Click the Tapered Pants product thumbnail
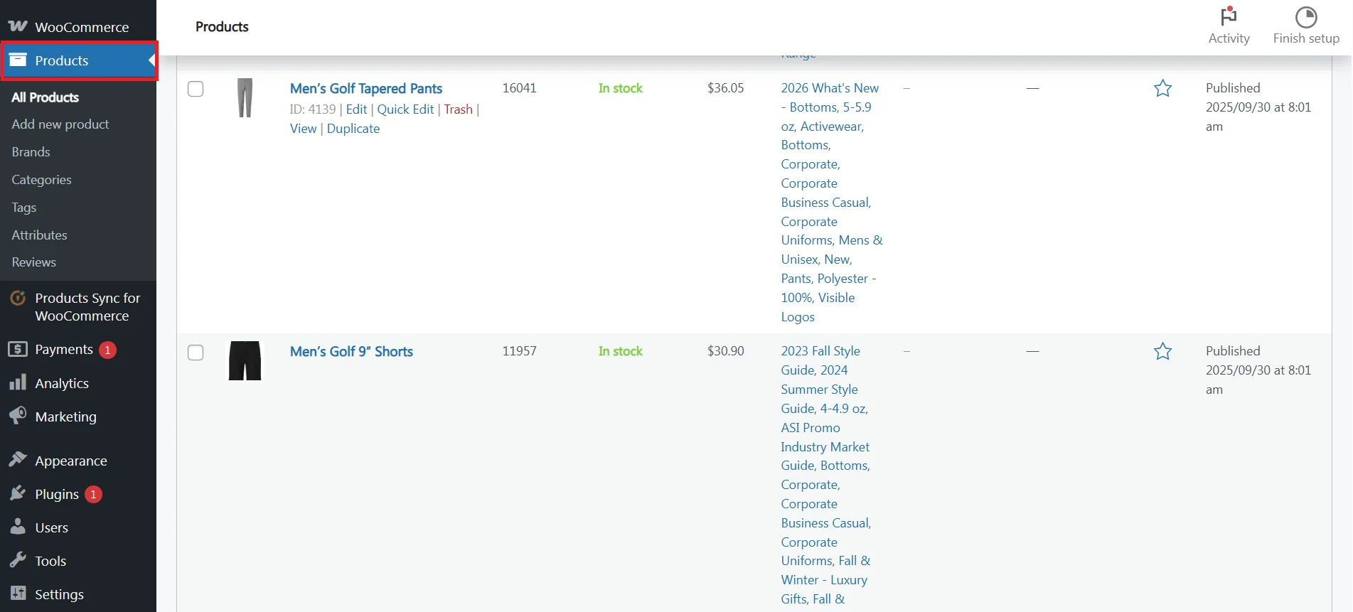 [245, 97]
